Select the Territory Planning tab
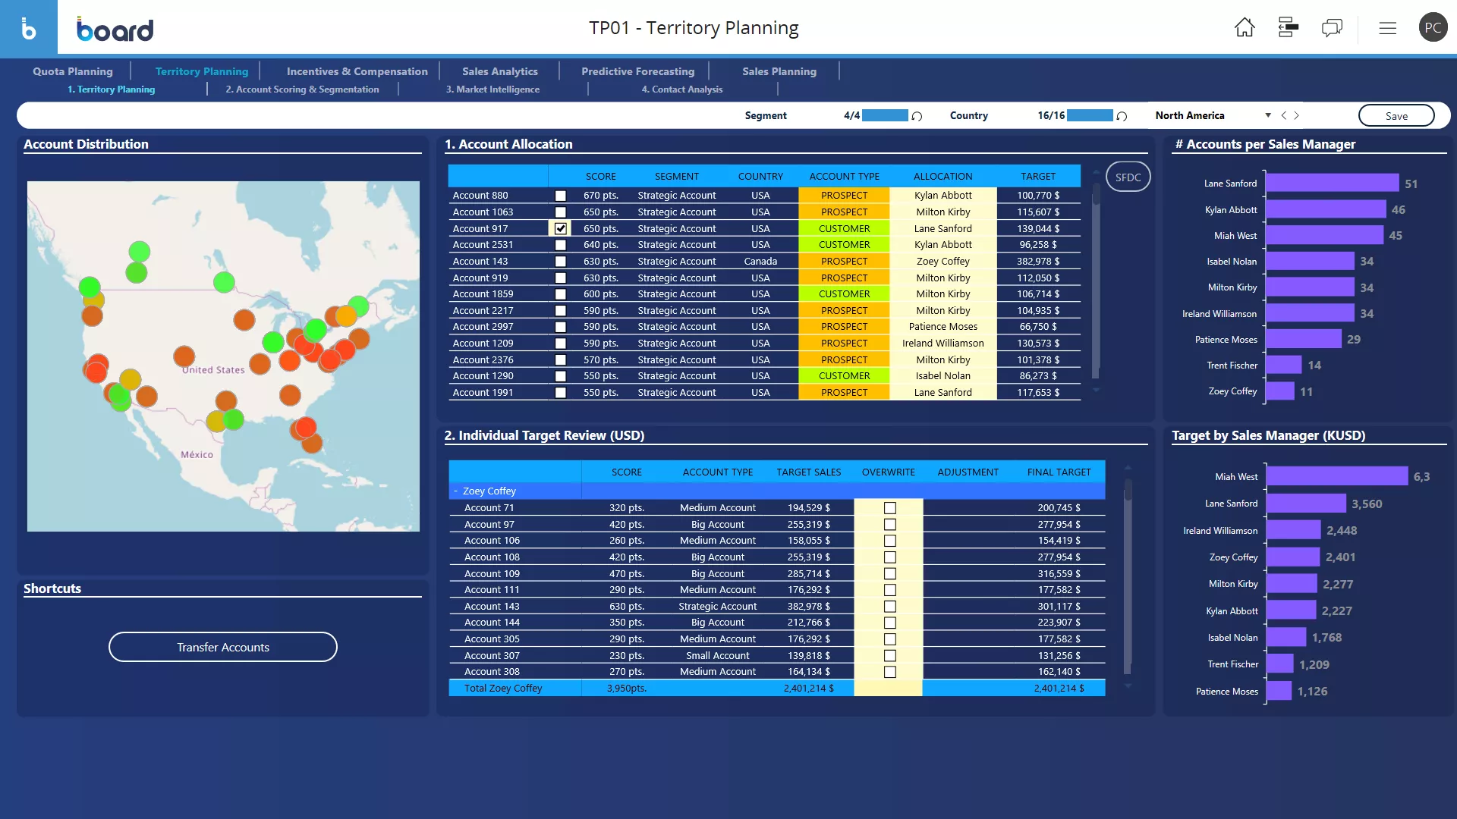The height and width of the screenshot is (819, 1457). (x=201, y=71)
